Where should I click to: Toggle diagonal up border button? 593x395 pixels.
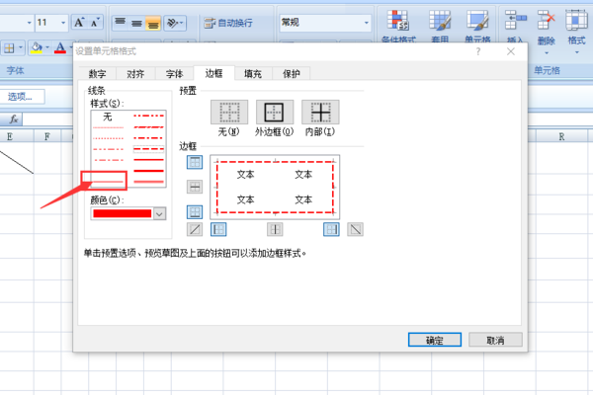pos(195,229)
